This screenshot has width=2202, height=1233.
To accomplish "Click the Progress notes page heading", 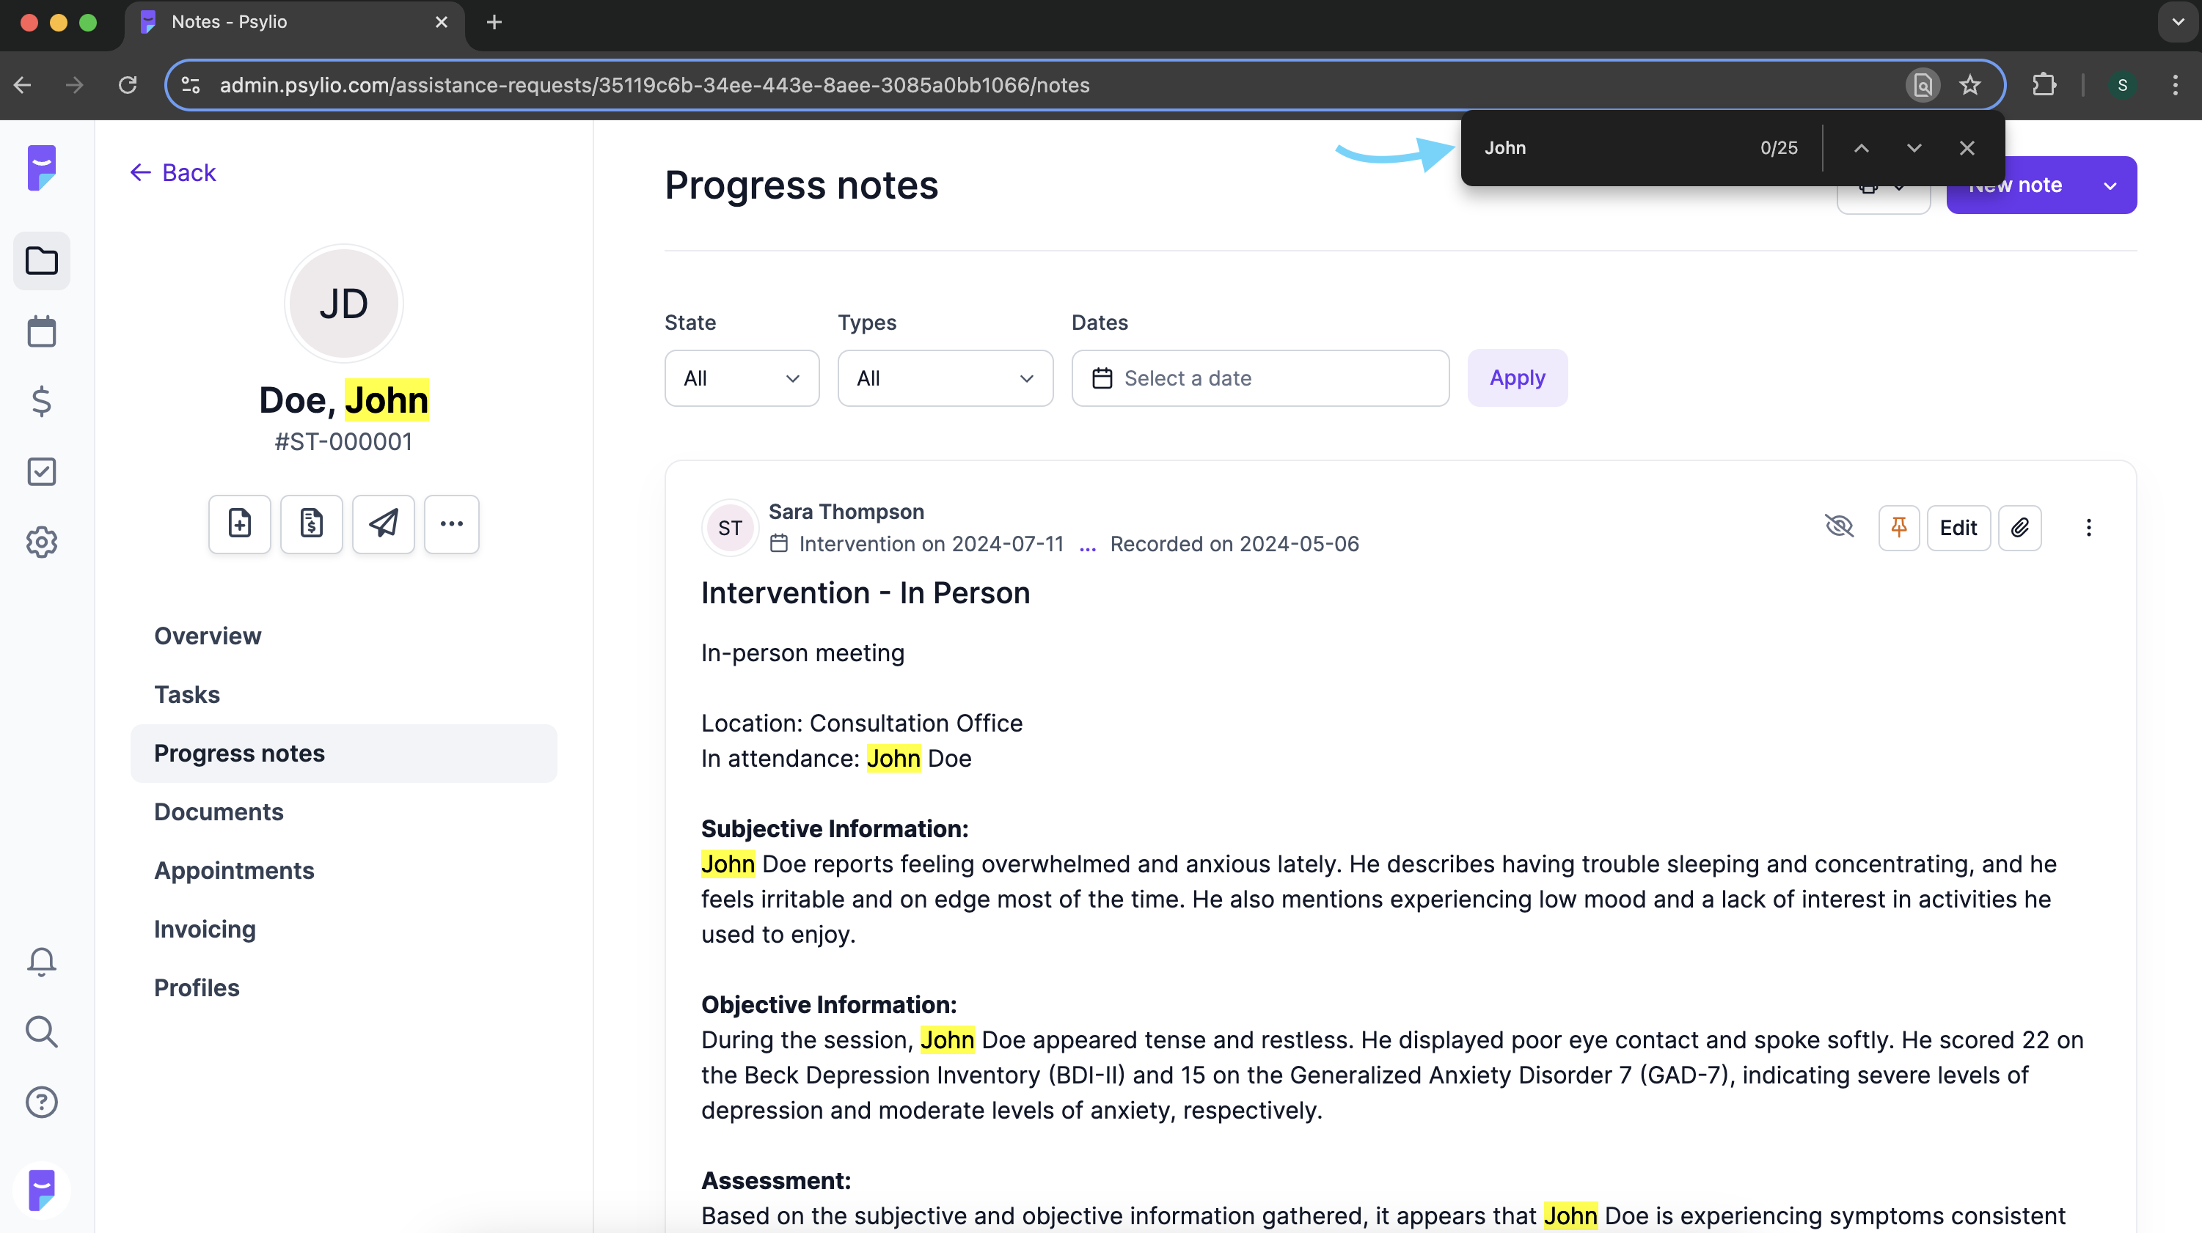I will click(801, 185).
